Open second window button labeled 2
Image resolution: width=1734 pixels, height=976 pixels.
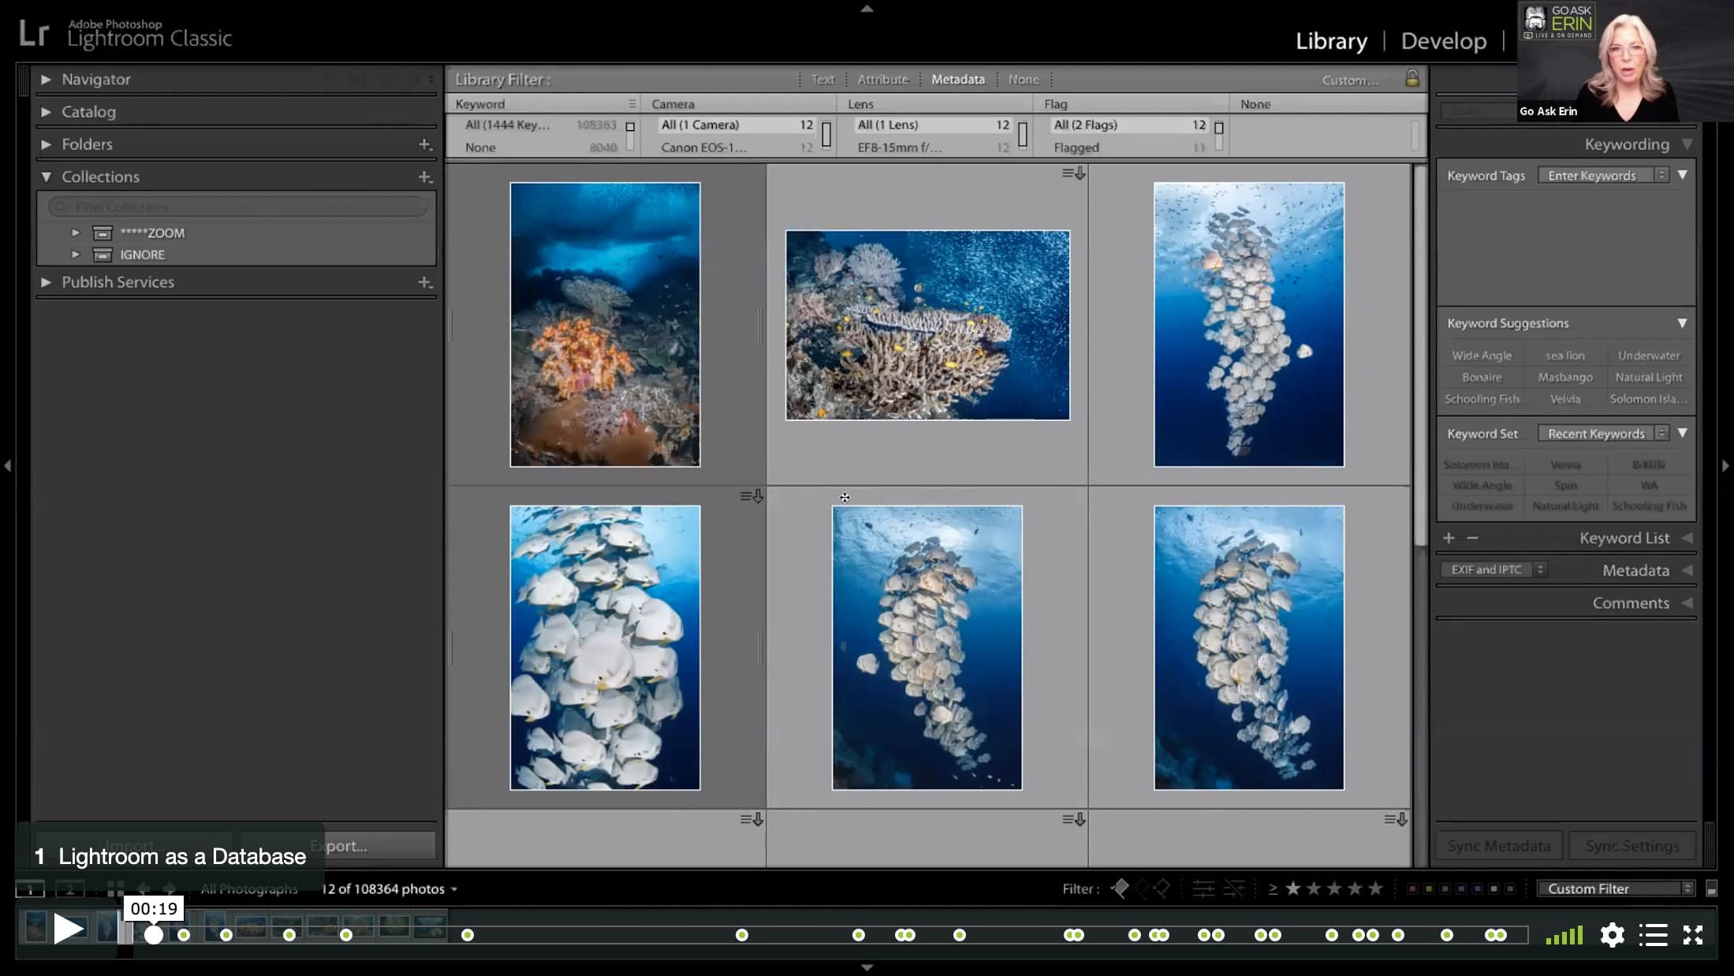point(69,889)
